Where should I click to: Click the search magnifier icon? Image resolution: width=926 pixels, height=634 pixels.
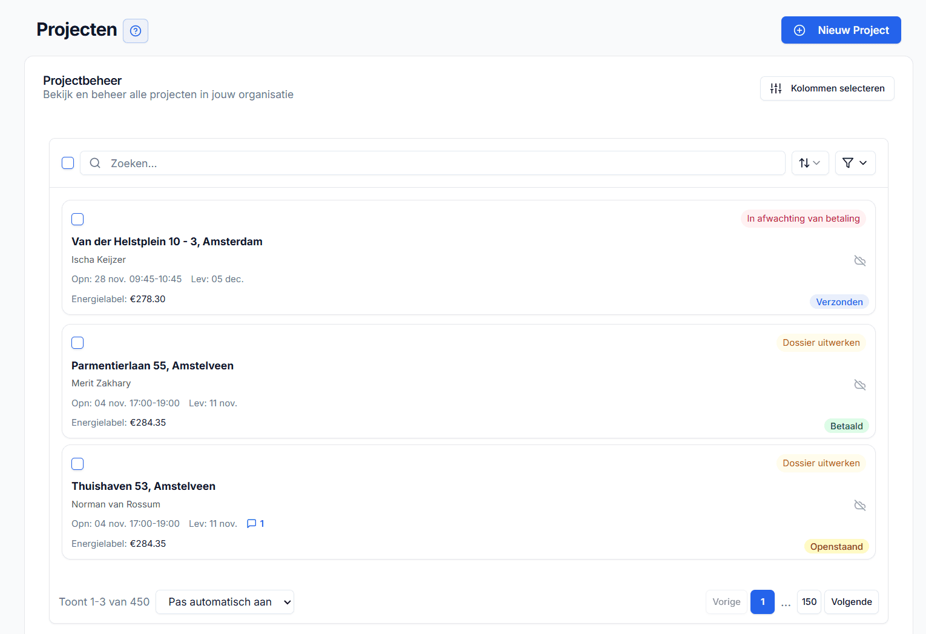[95, 163]
